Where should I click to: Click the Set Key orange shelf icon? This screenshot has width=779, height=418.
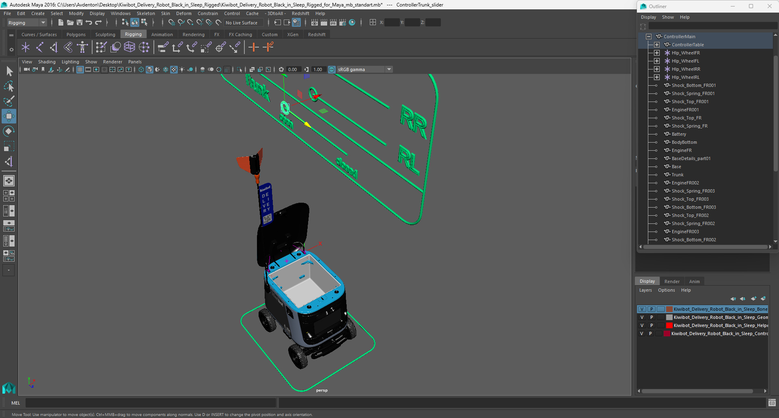click(x=254, y=48)
